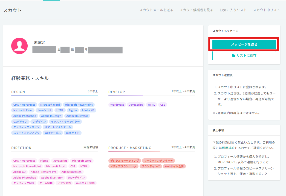Click the ブランディング skill tag
The height and width of the screenshot is (196, 286).
click(x=151, y=166)
